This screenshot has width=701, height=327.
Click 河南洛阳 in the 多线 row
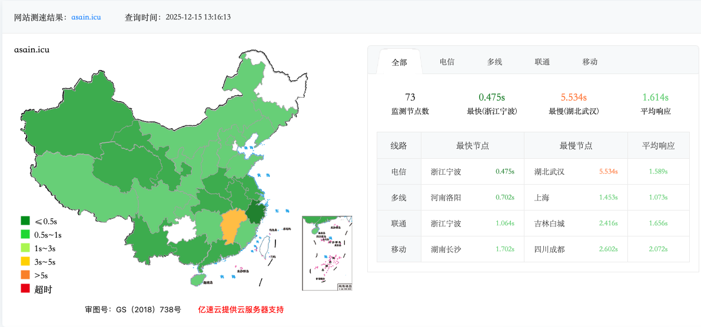pos(446,198)
